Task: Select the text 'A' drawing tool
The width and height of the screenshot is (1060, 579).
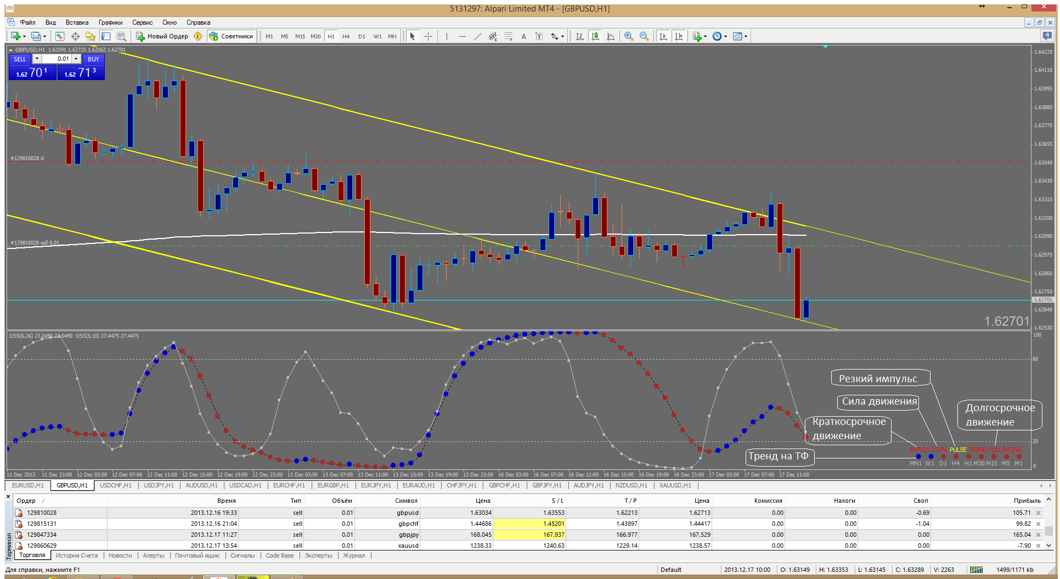Action: pyautogui.click(x=523, y=36)
